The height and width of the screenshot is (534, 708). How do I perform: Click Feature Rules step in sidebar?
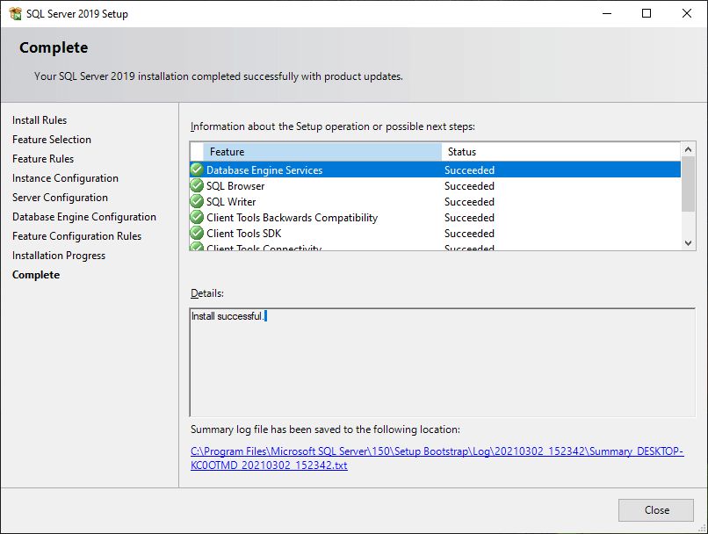tap(43, 159)
